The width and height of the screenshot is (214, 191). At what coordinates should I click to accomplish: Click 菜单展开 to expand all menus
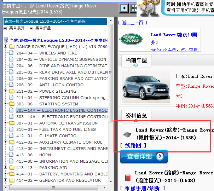coord(17,28)
